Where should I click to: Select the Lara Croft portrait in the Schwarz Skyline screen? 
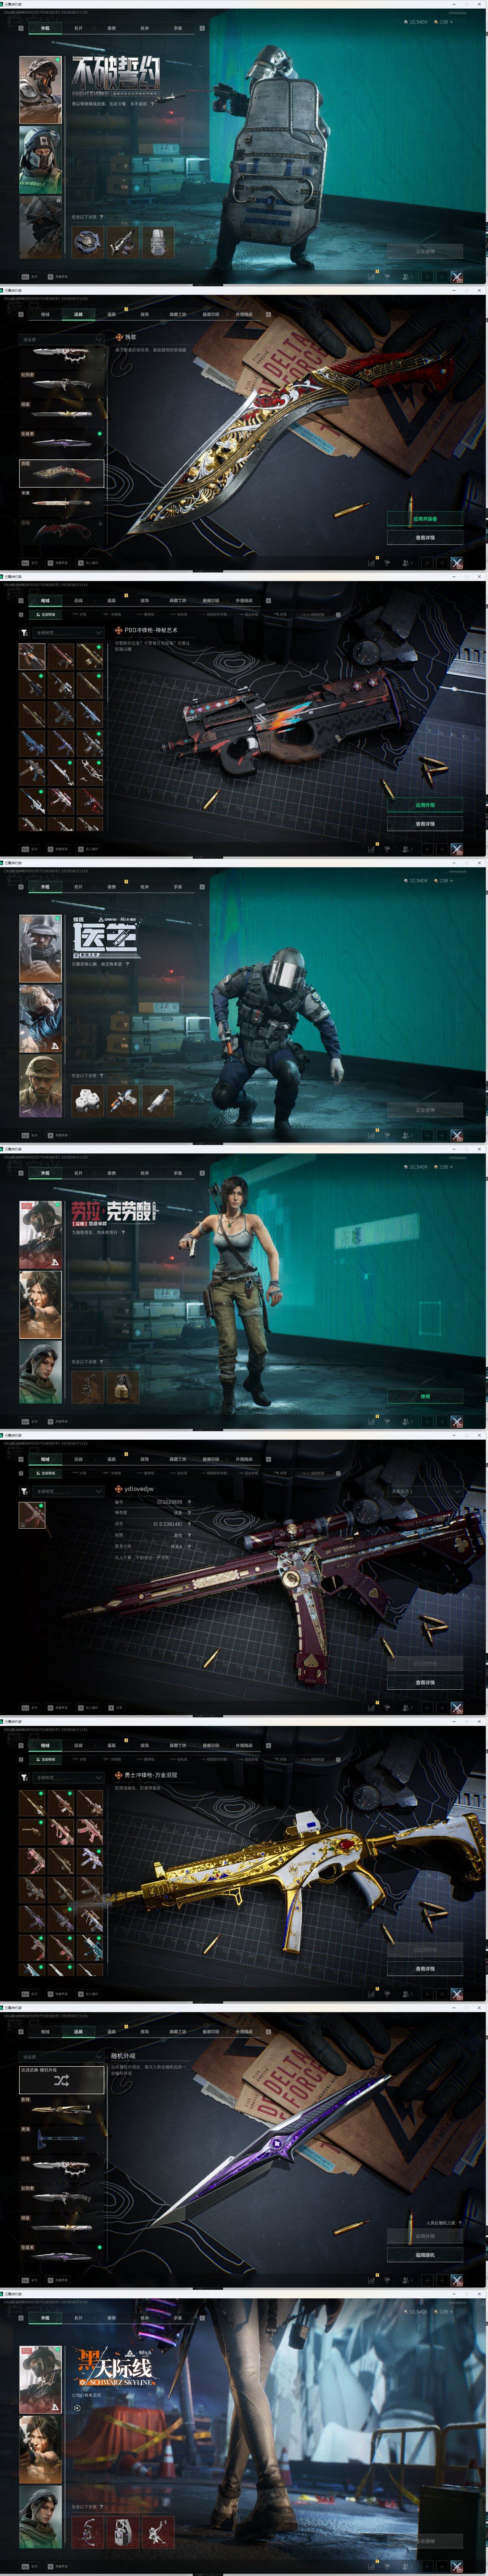click(x=40, y=2449)
